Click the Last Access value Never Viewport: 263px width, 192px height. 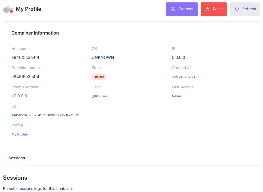tap(176, 96)
